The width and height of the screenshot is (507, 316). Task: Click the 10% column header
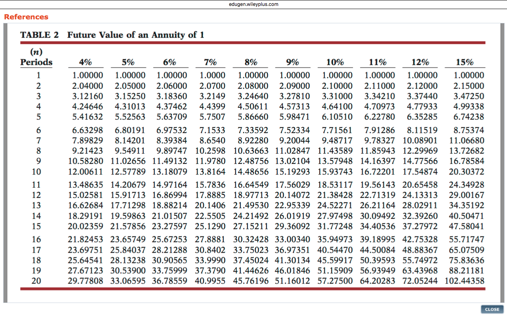pos(335,62)
